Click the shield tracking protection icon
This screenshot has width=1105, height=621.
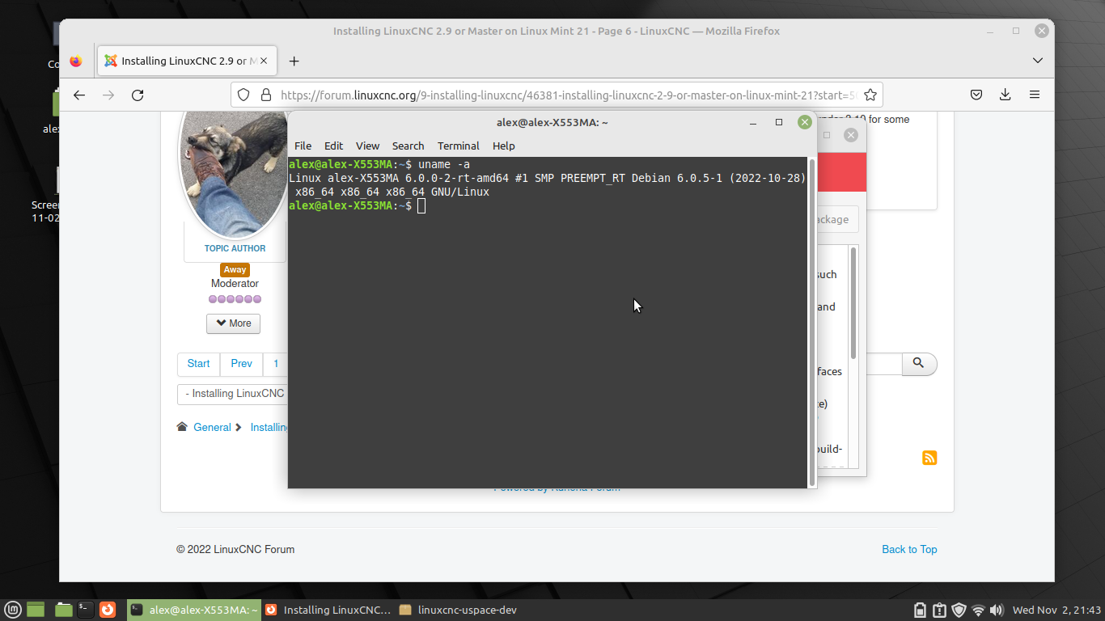(x=243, y=95)
